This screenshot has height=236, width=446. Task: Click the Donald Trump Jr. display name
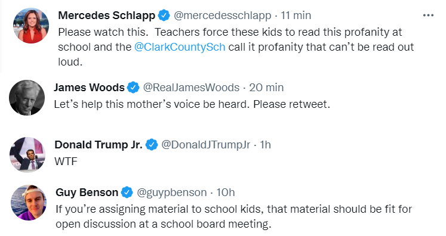99,145
